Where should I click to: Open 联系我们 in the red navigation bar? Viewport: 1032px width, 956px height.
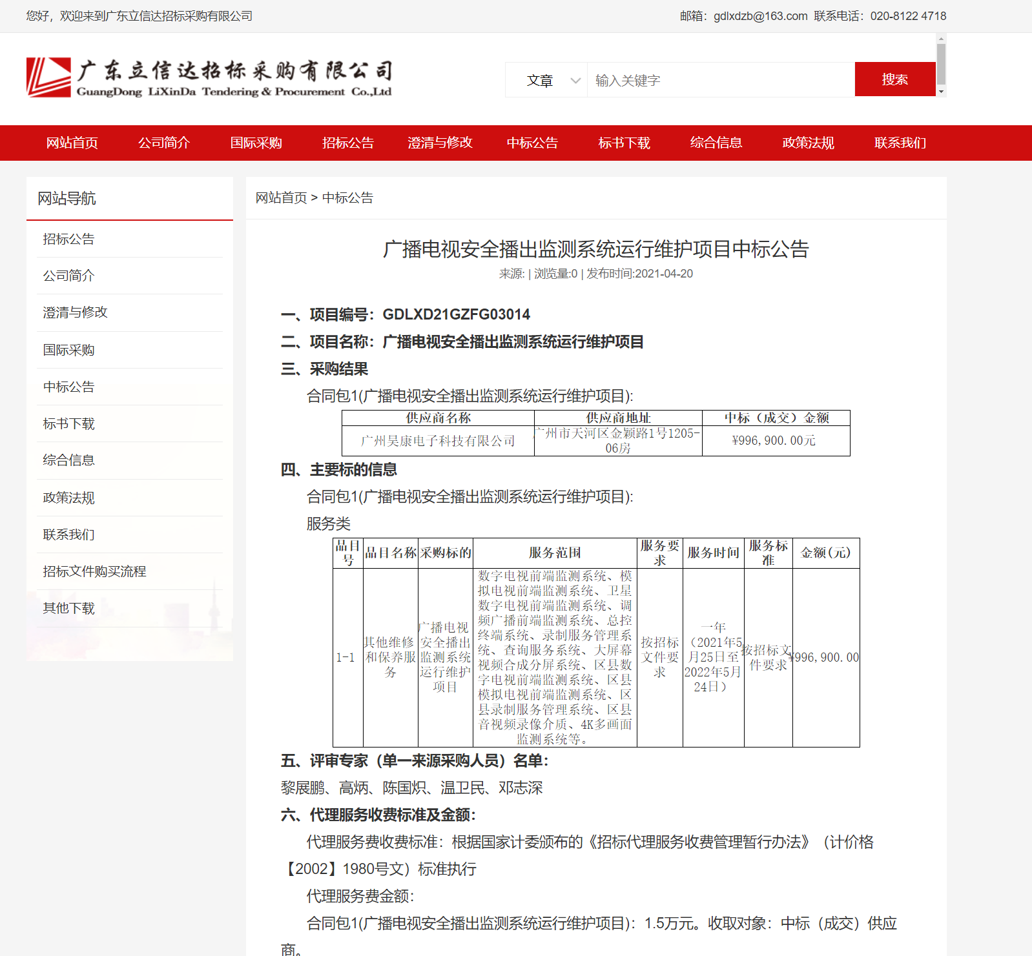pos(900,143)
